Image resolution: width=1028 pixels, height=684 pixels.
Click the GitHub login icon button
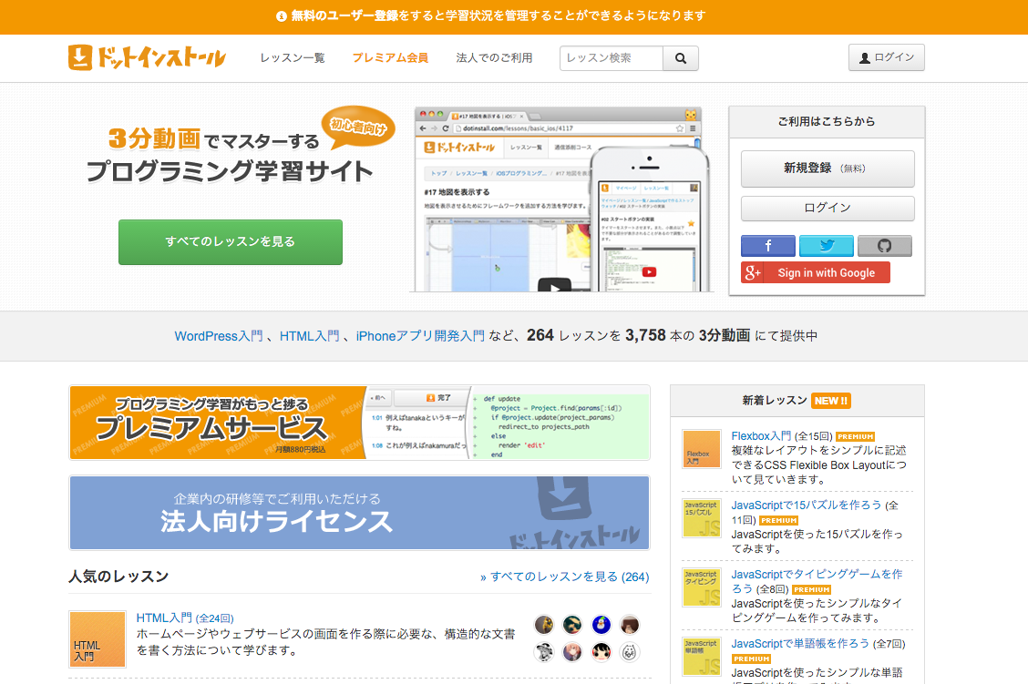click(884, 246)
